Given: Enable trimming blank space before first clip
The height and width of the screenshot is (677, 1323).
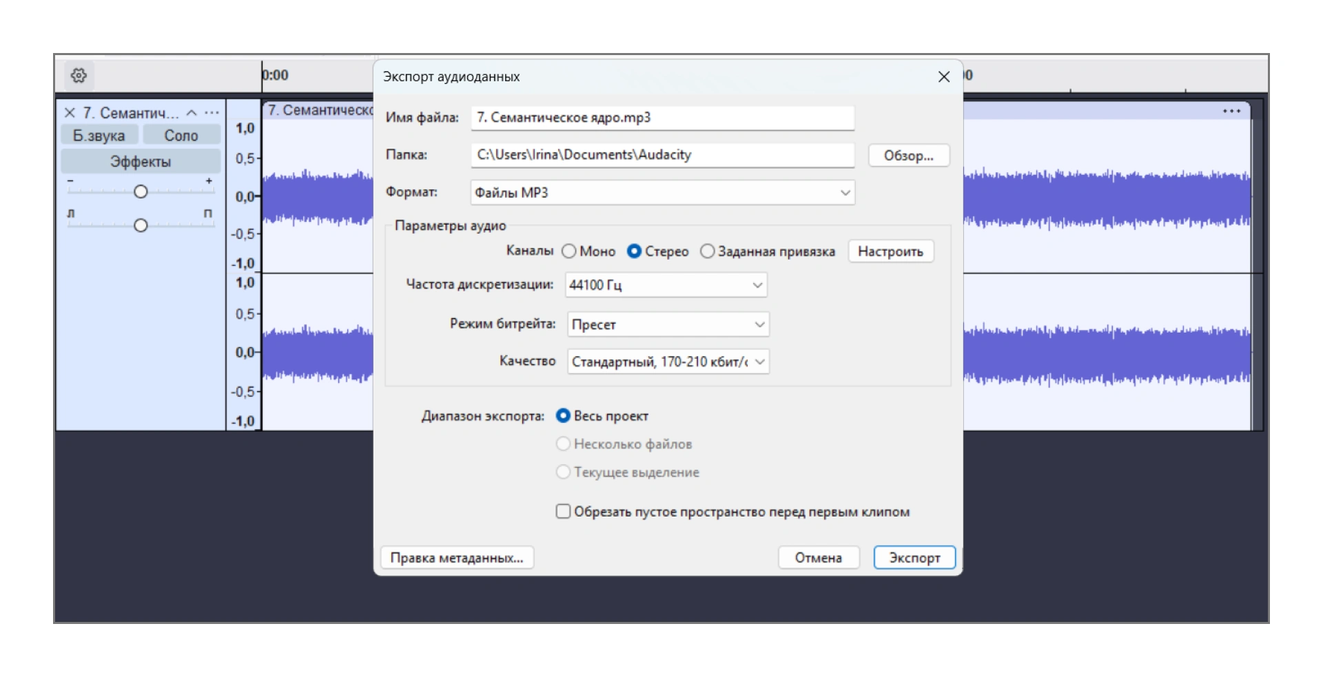Looking at the screenshot, I should [x=563, y=512].
